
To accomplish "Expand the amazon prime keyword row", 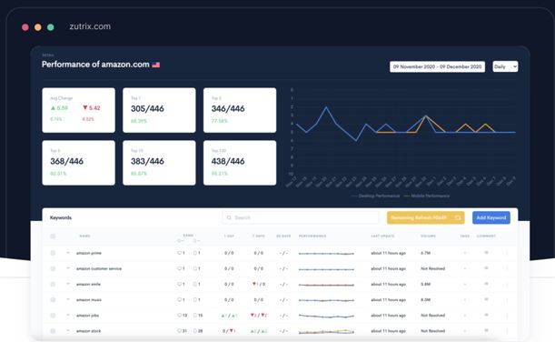I will [x=67, y=253].
